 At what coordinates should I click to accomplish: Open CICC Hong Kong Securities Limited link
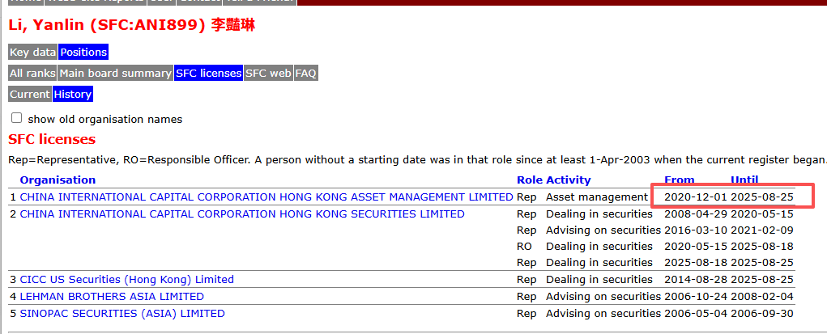(x=241, y=214)
